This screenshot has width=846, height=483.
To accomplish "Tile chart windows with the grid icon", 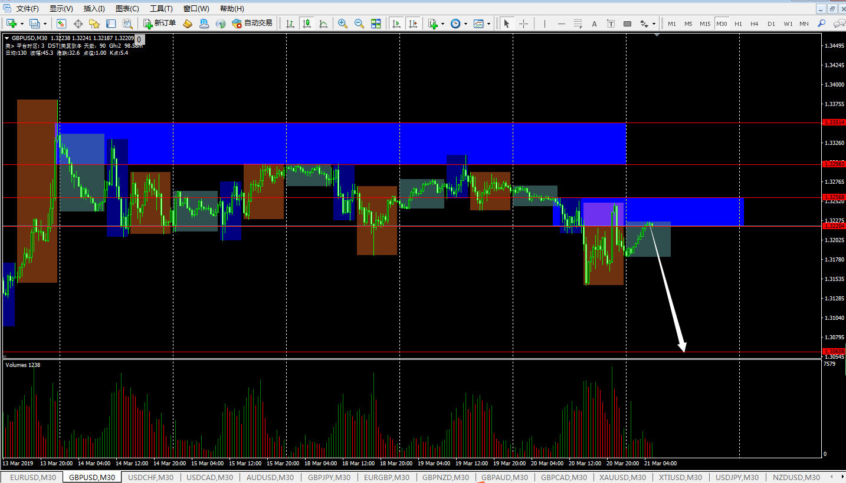I will click(376, 24).
